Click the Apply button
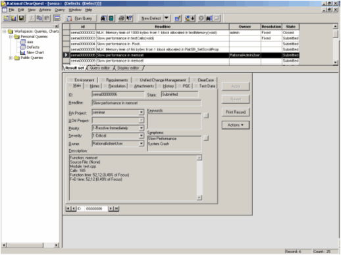Viewport: 341px width, 255px height. tap(236, 86)
